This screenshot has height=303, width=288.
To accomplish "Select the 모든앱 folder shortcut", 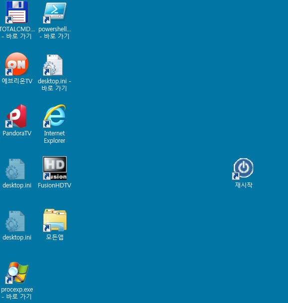I will [55, 220].
